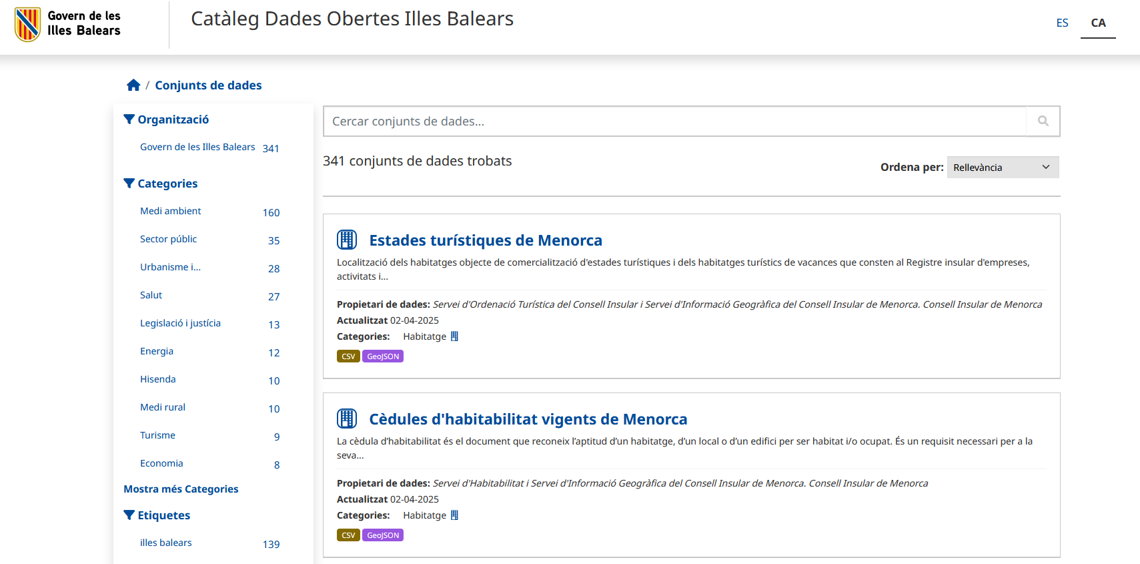Image resolution: width=1140 pixels, height=564 pixels.
Task: Click the search datasets input field
Action: pyautogui.click(x=674, y=121)
